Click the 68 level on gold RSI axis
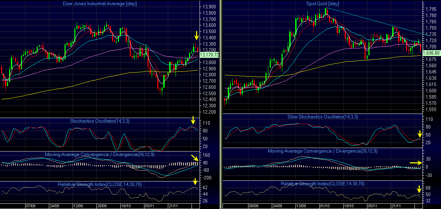The height and width of the screenshot is (209, 441). (x=428, y=188)
